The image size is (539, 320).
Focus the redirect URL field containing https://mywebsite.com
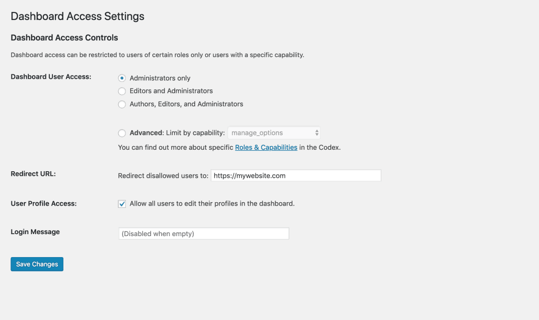point(295,176)
